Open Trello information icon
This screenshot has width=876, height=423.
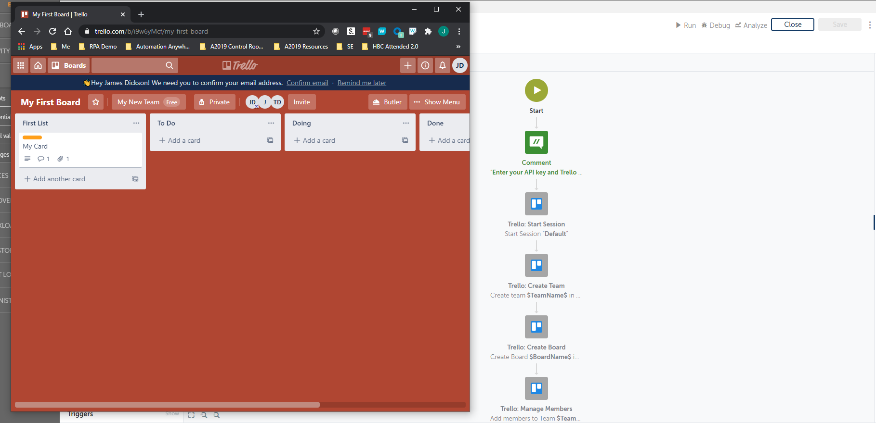pyautogui.click(x=425, y=65)
